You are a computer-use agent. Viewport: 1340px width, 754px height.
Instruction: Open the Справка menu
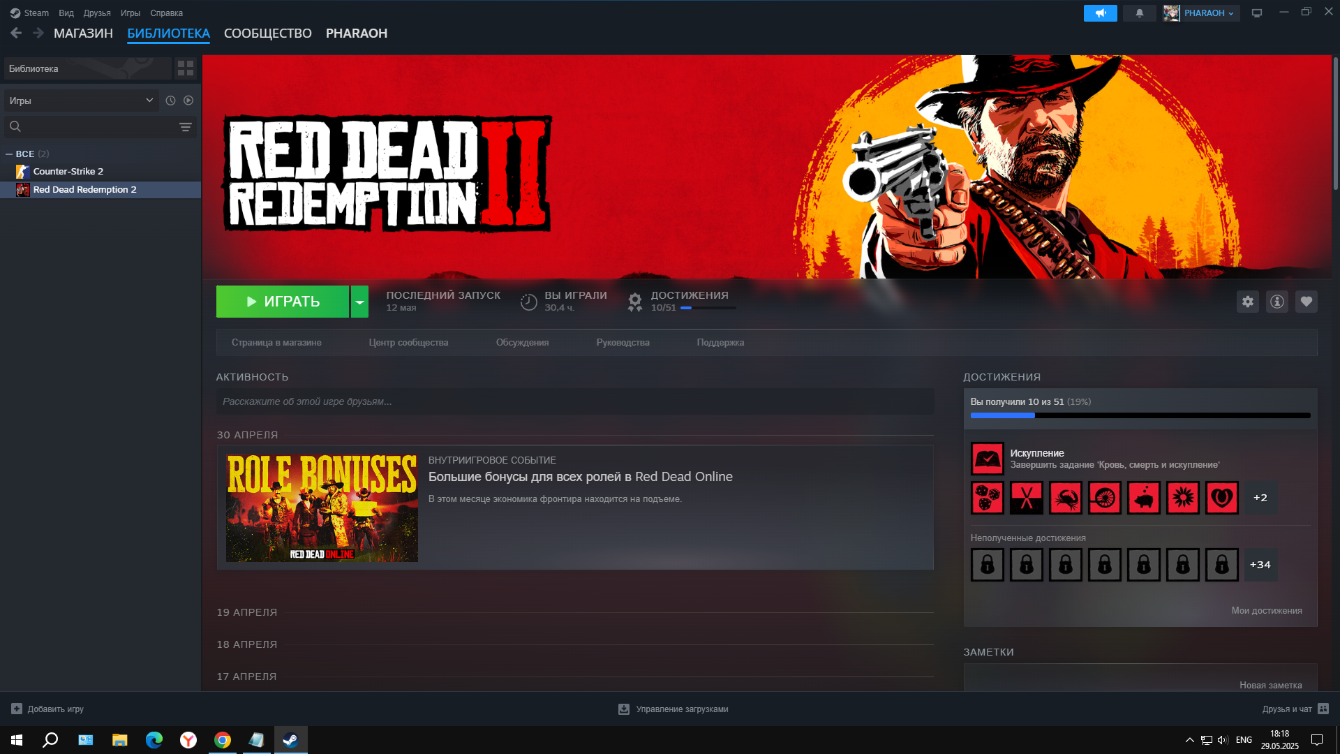166,13
